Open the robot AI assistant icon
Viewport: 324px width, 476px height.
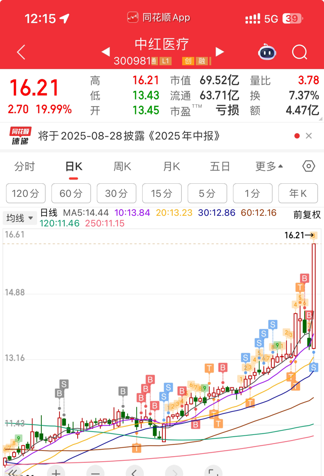pos(267,52)
